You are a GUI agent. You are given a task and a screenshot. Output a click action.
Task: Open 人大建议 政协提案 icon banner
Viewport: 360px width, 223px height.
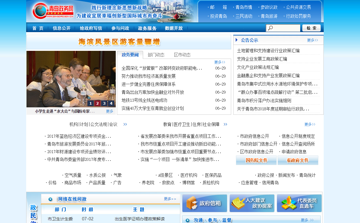coord(252,203)
